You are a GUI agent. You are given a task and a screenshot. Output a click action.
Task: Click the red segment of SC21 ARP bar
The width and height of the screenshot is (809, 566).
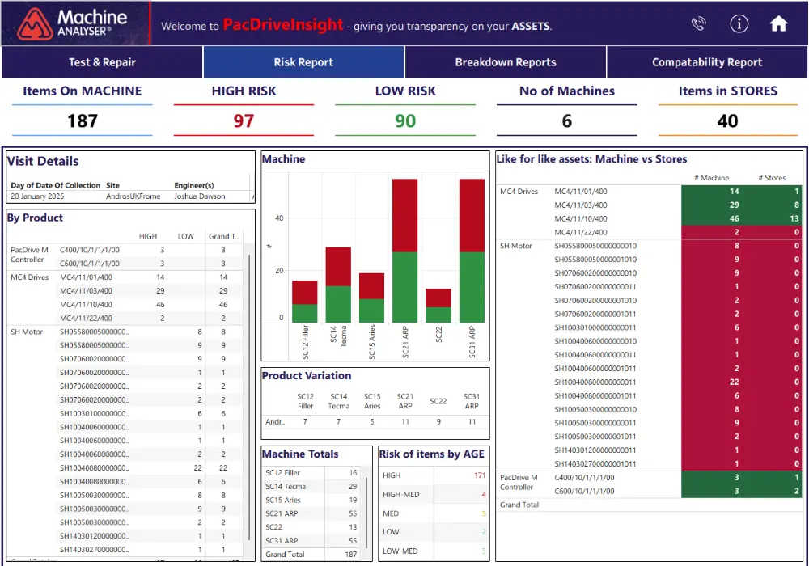coord(404,215)
